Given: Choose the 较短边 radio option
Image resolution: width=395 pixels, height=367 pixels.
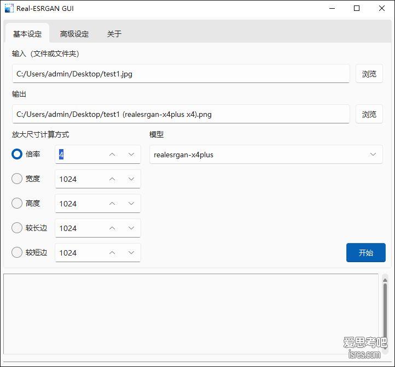Looking at the screenshot, I should click(17, 253).
